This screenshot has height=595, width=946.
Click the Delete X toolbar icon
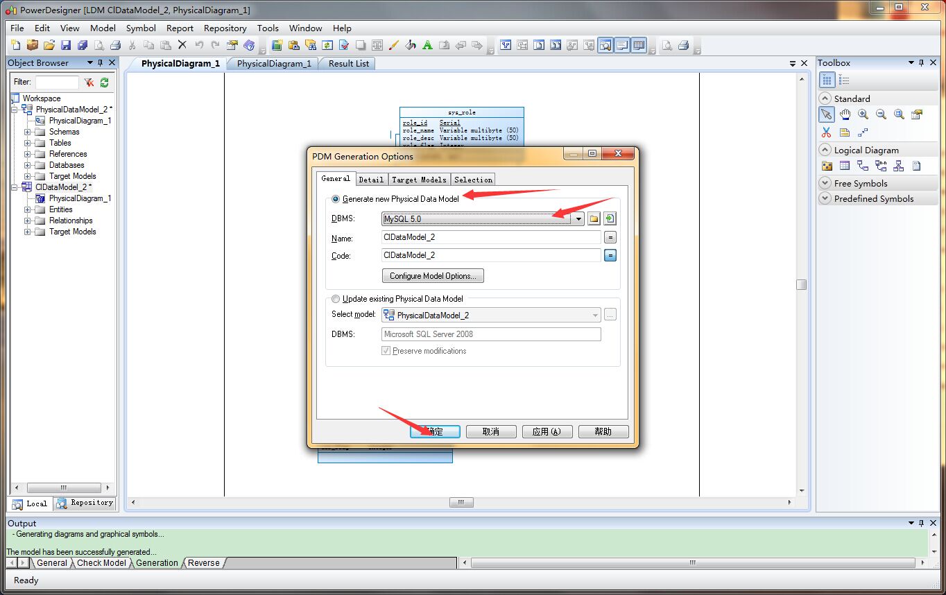182,45
